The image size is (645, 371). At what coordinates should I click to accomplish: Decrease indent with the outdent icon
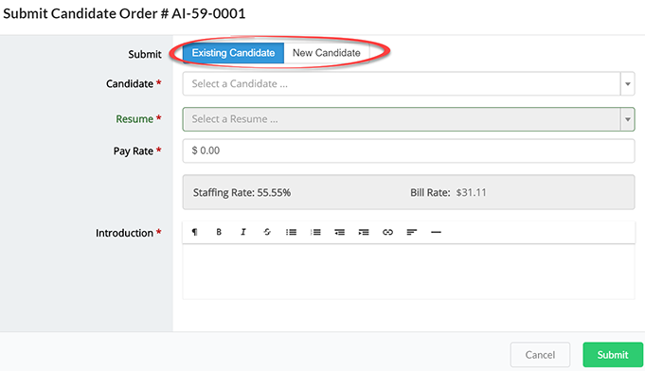(x=339, y=232)
